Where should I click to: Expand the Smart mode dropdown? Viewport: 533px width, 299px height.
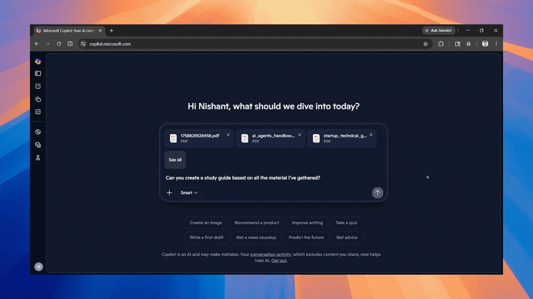pos(189,192)
